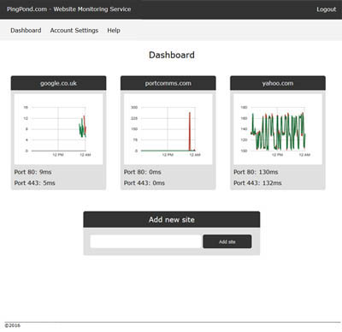Open the Dashboard menu item
This screenshot has height=332, width=342.
point(26,30)
